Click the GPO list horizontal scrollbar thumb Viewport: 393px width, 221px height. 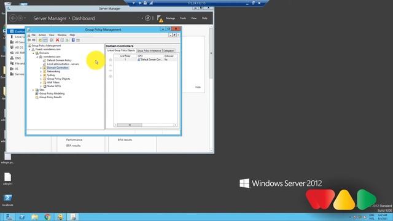[130, 125]
